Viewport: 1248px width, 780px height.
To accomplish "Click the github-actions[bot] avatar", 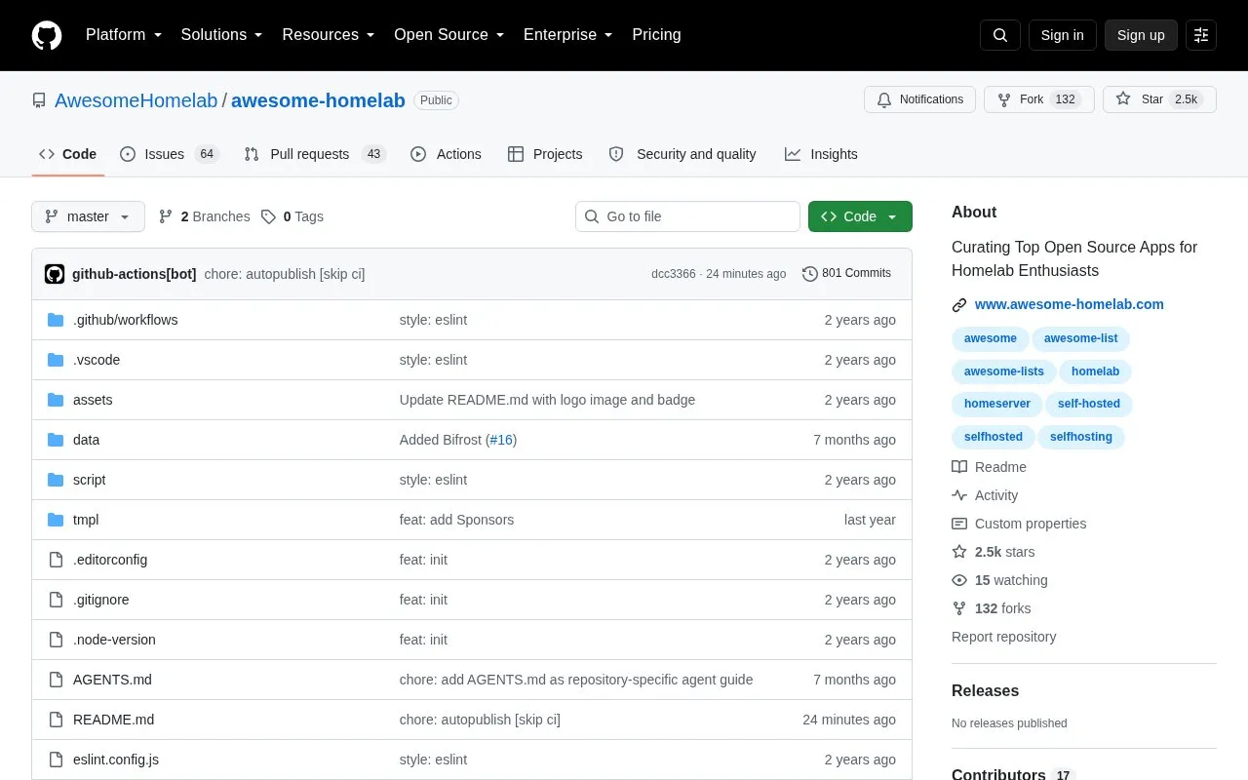I will [55, 274].
